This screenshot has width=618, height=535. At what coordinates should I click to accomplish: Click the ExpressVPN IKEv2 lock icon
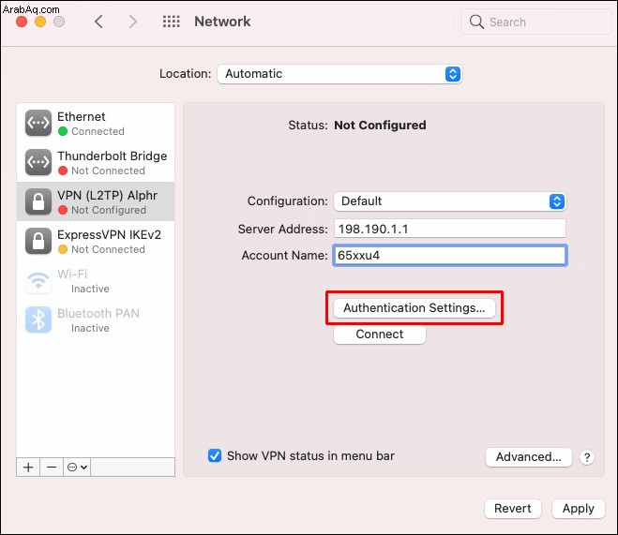(x=38, y=241)
